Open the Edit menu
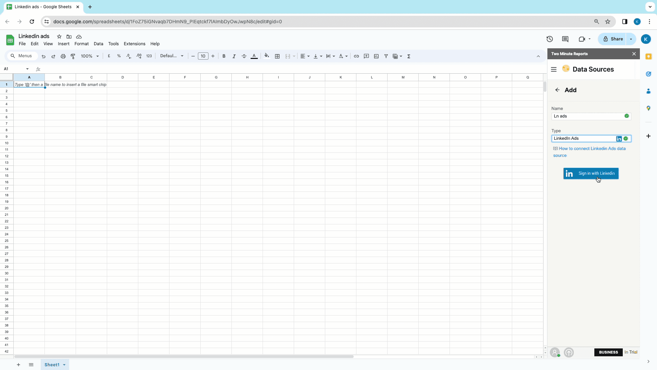 click(x=35, y=44)
